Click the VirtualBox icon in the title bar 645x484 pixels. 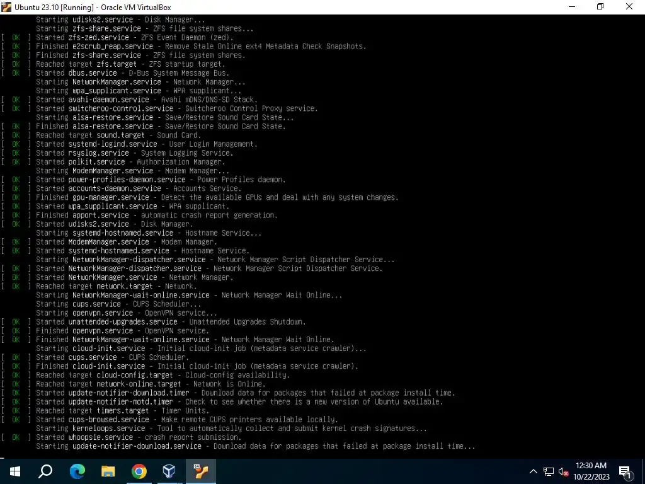point(6,7)
